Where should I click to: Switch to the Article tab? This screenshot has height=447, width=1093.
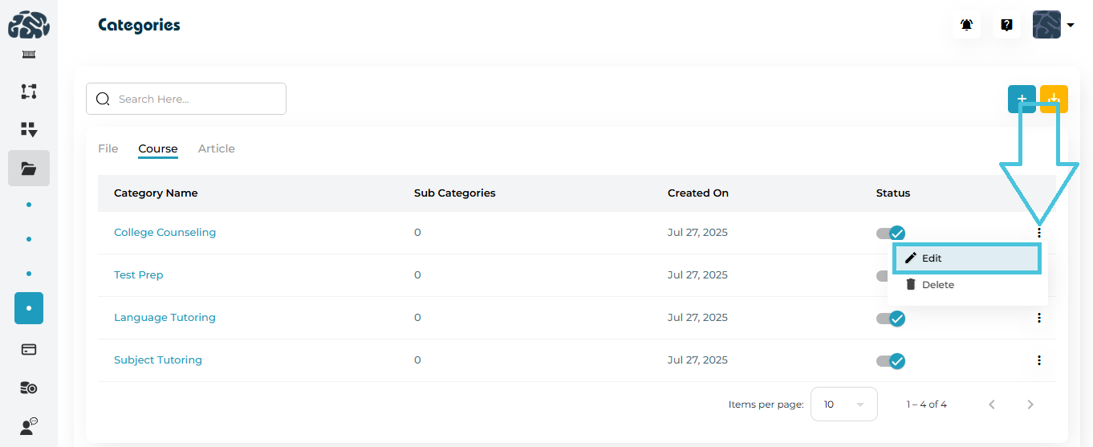(217, 148)
